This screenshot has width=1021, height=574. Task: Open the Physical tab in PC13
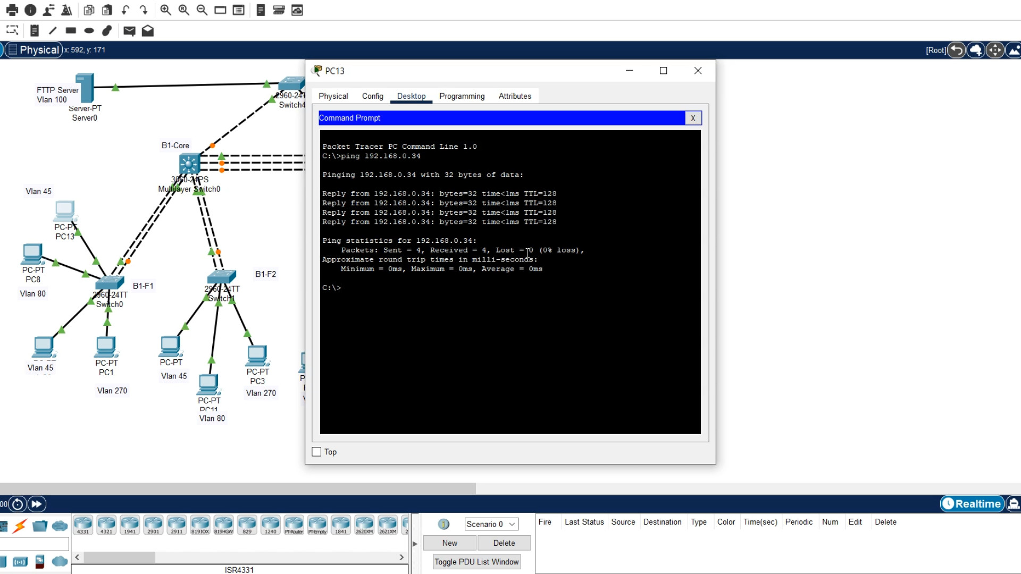(x=333, y=96)
